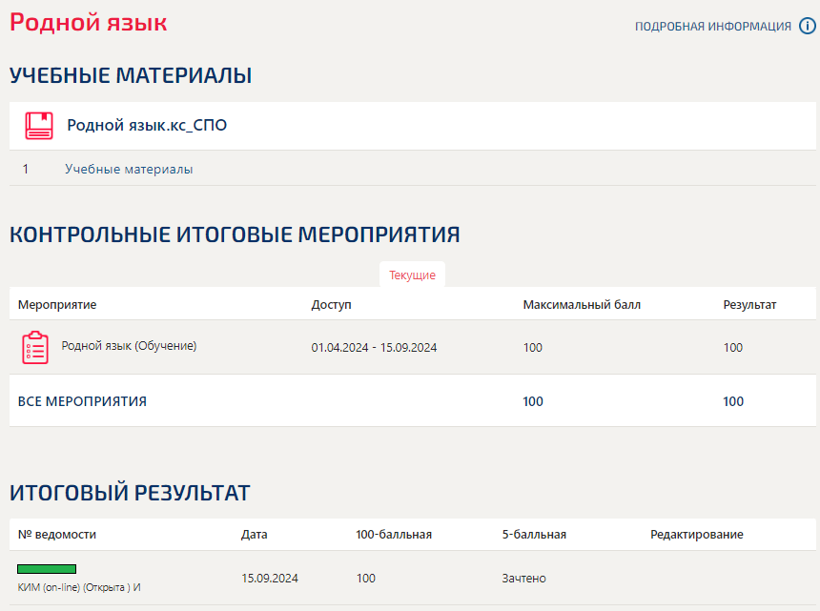
Task: Click the Результат column header
Action: (x=749, y=304)
